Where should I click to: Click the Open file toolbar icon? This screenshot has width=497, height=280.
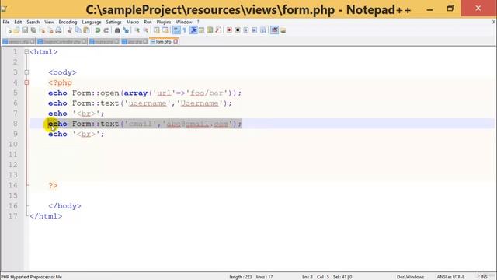pyautogui.click(x=16, y=30)
